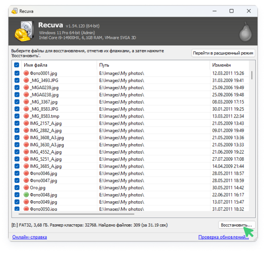The image size is (266, 254).
Task: Click the vertical scrollbar thumb of file list
Action: (252, 75)
